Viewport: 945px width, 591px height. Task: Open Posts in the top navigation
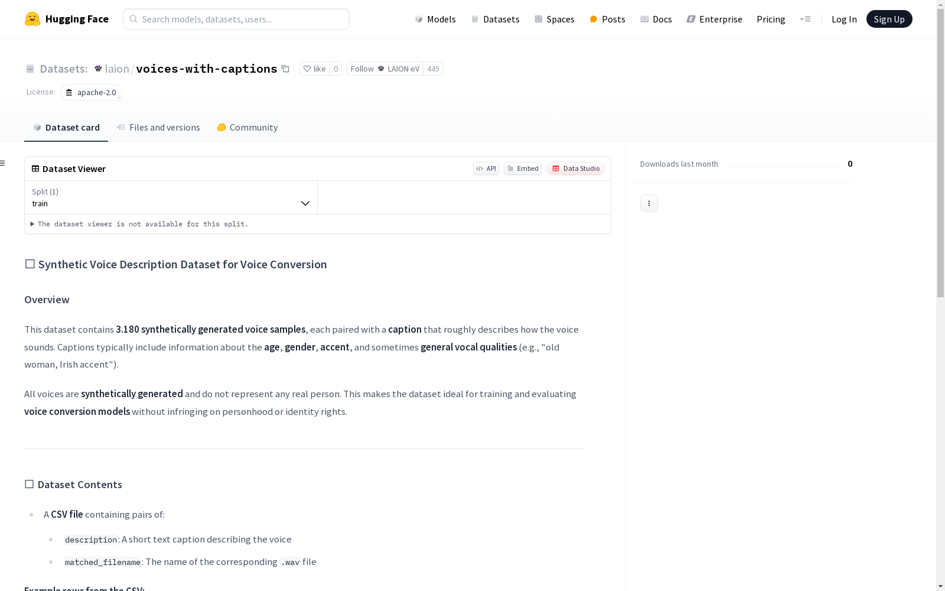coord(608,19)
